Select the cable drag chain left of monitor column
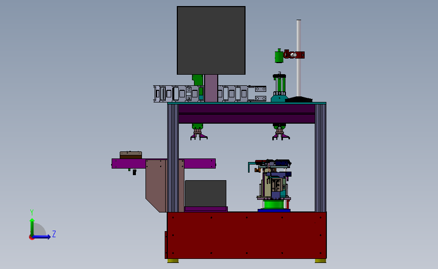Image resolution: width=438 pixels, height=269 pixels. pyautogui.click(x=179, y=93)
